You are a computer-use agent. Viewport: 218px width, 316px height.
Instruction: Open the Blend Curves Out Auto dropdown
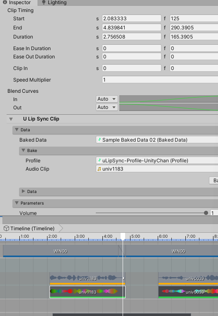(x=107, y=107)
